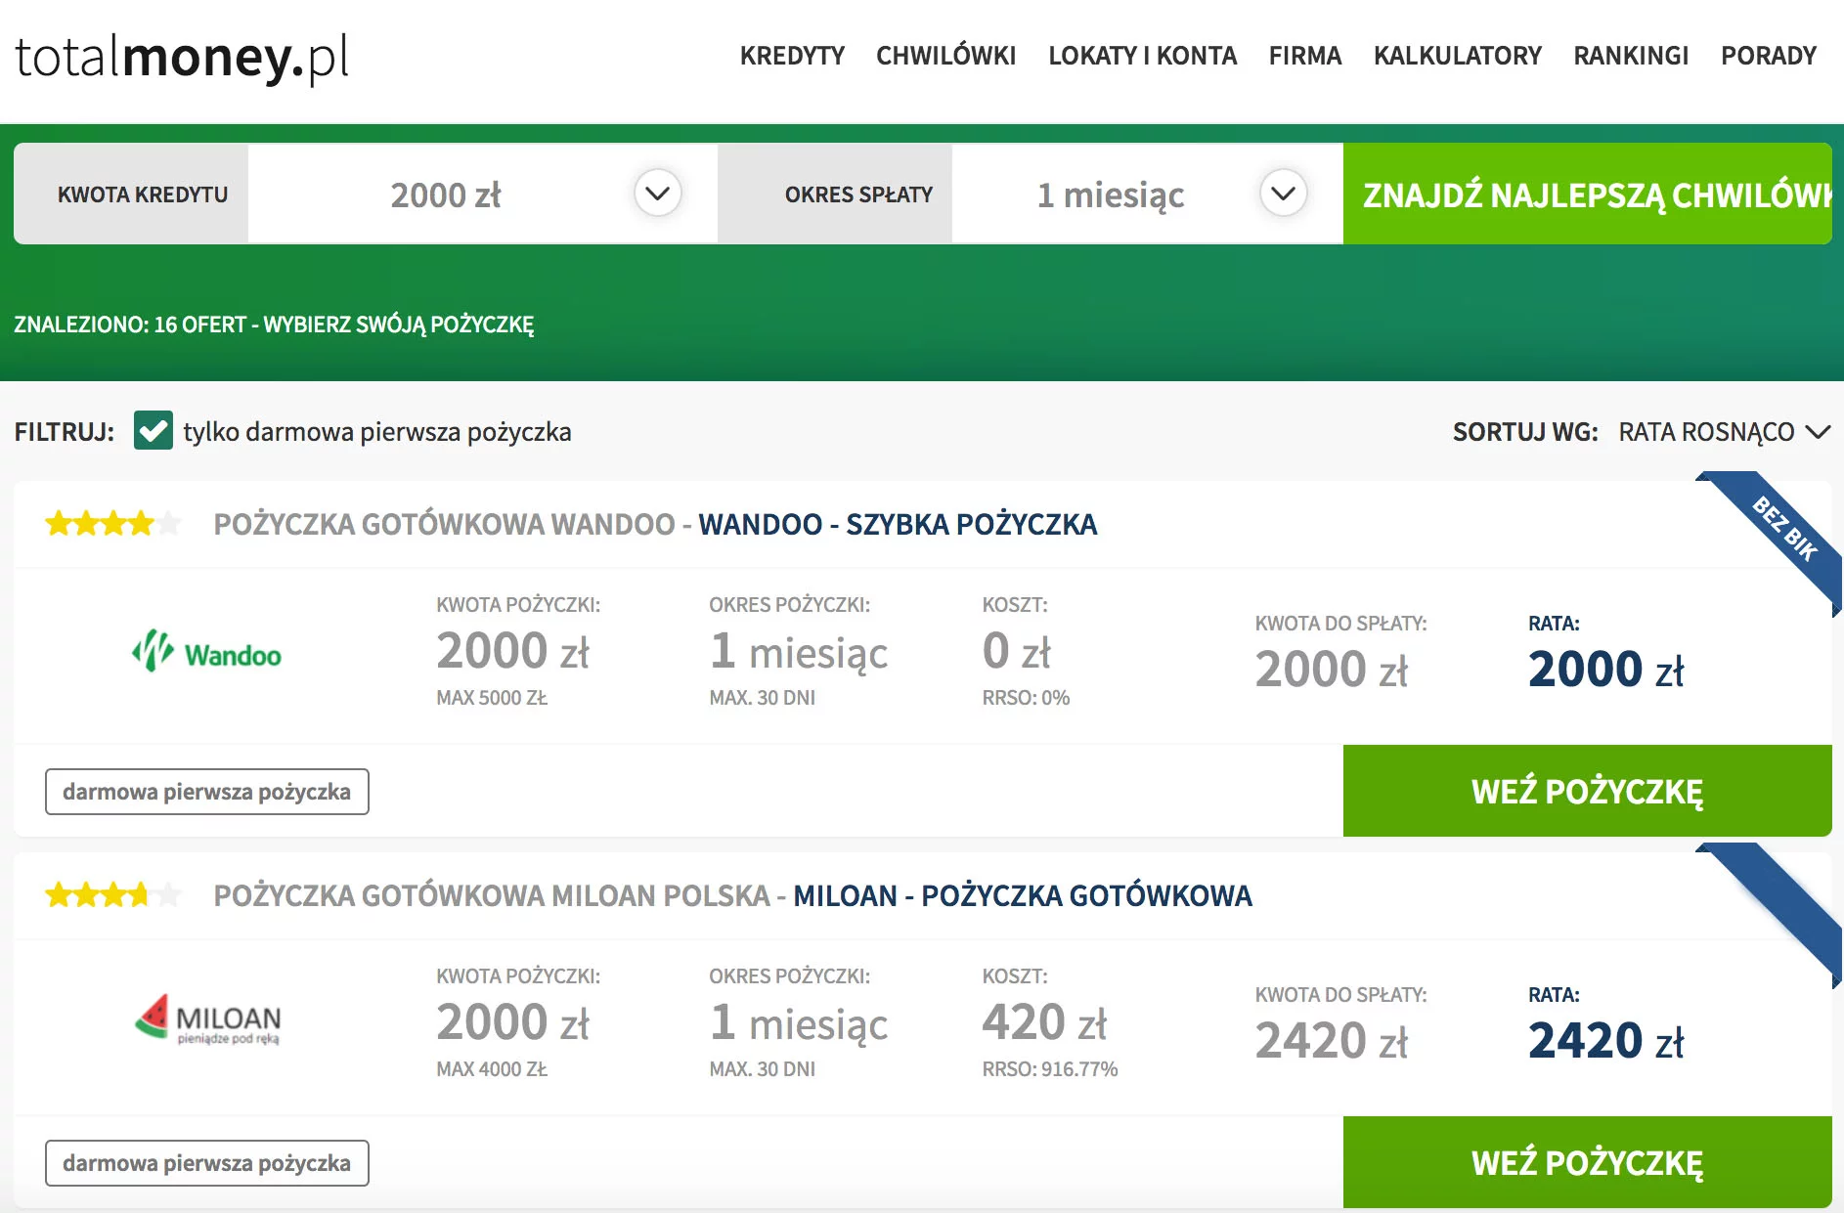Open the CHWILÓWKI menu
This screenshot has height=1213, width=1844.
945,56
